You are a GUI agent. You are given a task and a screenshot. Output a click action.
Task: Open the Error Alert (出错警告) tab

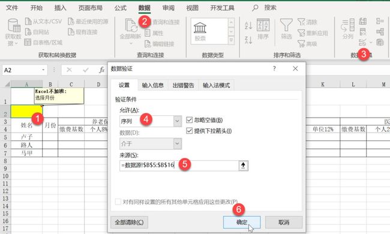tap(184, 85)
